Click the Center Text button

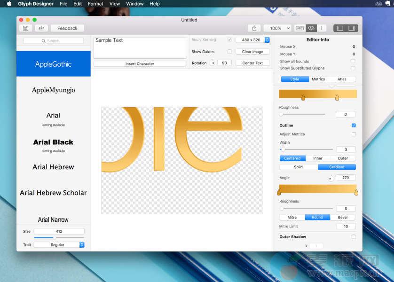click(x=252, y=63)
